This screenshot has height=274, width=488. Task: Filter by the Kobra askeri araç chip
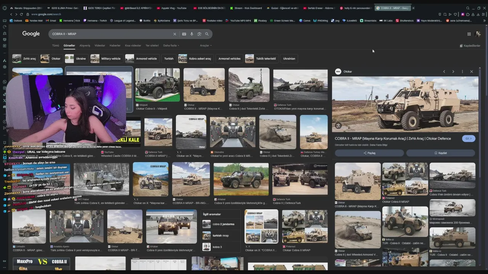[x=195, y=59]
